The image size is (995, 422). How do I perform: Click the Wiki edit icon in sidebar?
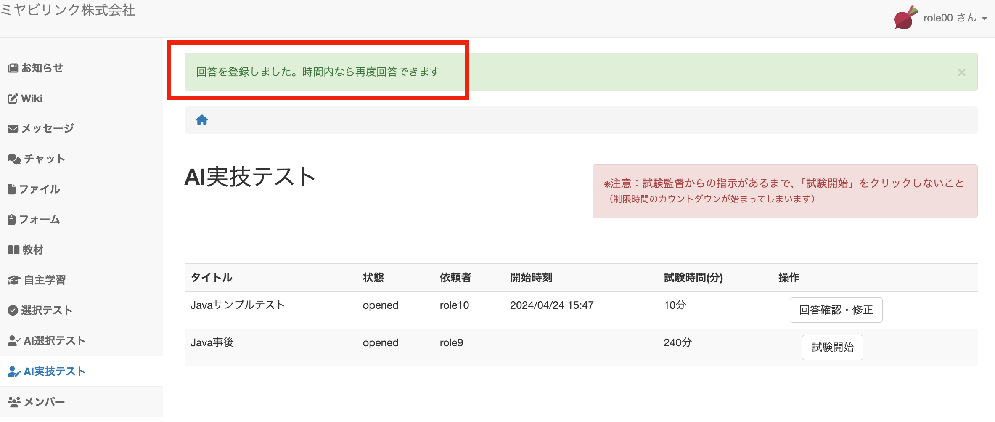coord(13,98)
